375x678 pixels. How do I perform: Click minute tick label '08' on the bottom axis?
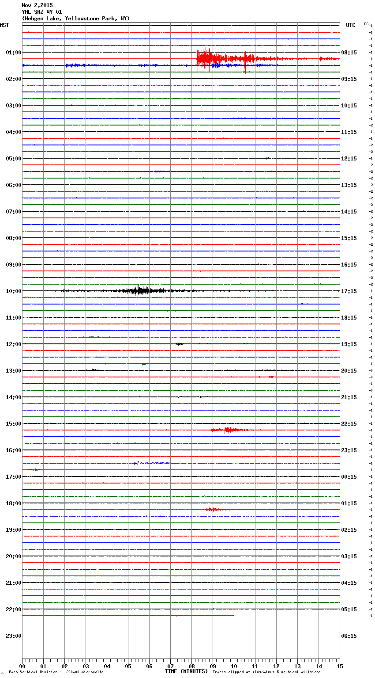191,666
